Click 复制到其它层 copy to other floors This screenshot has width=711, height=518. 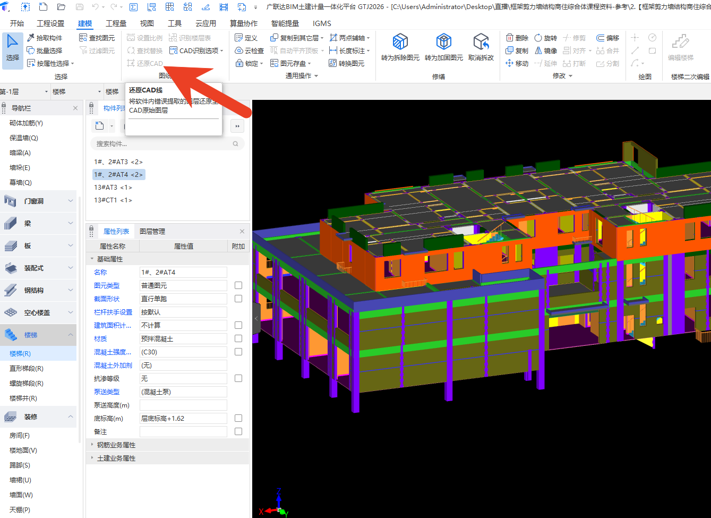coord(297,38)
